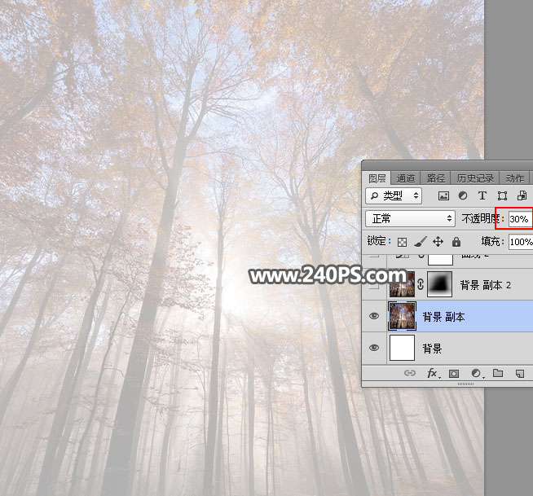Image resolution: width=533 pixels, height=496 pixels.
Task: Select 背景 副本 2 layer mask thumbnail
Action: coord(439,284)
